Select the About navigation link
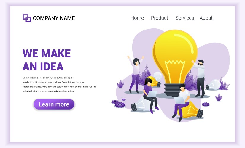 [x=206, y=18]
